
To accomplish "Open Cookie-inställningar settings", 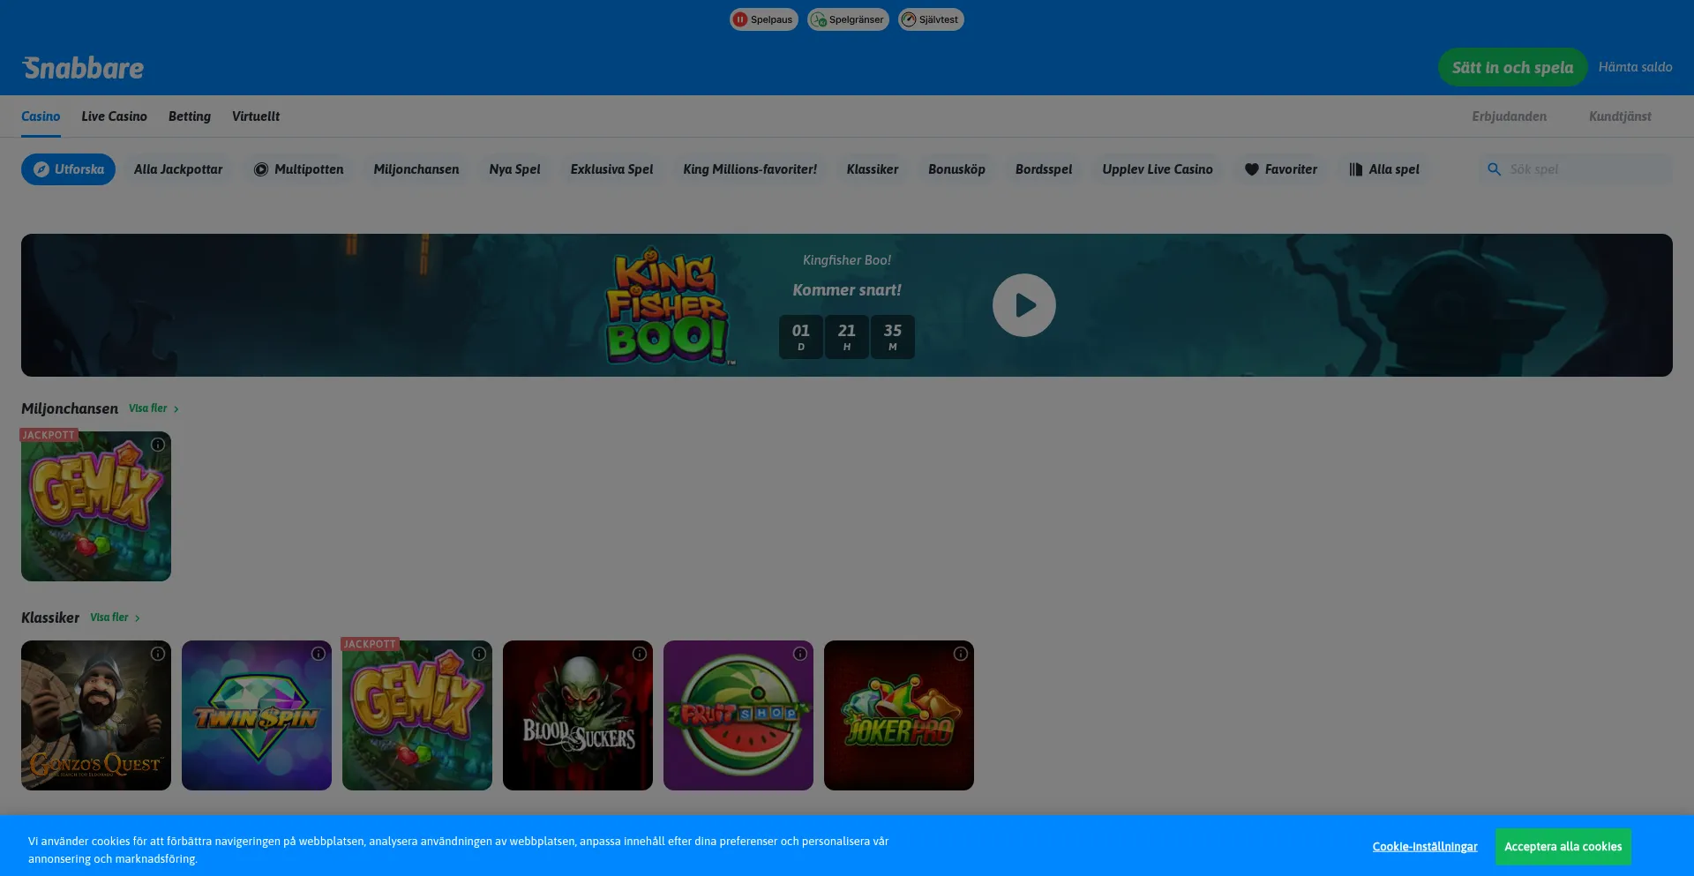I will pos(1425,847).
